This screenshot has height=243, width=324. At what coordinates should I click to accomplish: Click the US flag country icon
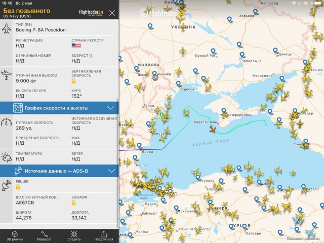pyautogui.click(x=76, y=46)
